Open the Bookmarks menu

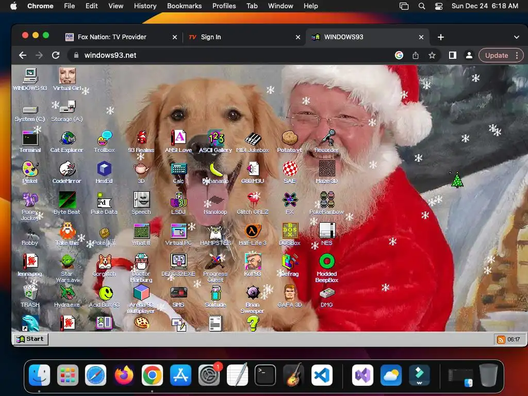point(184,6)
